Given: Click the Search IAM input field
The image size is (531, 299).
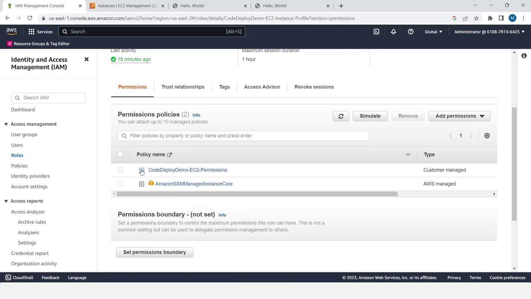Looking at the screenshot, I should tap(49, 98).
